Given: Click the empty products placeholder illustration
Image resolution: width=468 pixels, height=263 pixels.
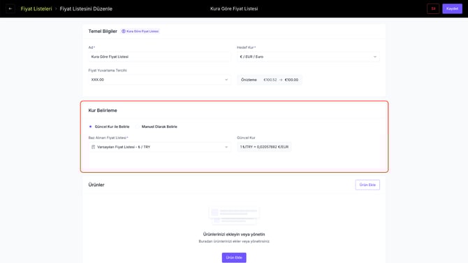Looking at the screenshot, I should click(x=234, y=216).
